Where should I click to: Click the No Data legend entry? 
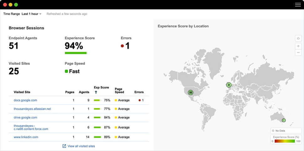click(280, 131)
